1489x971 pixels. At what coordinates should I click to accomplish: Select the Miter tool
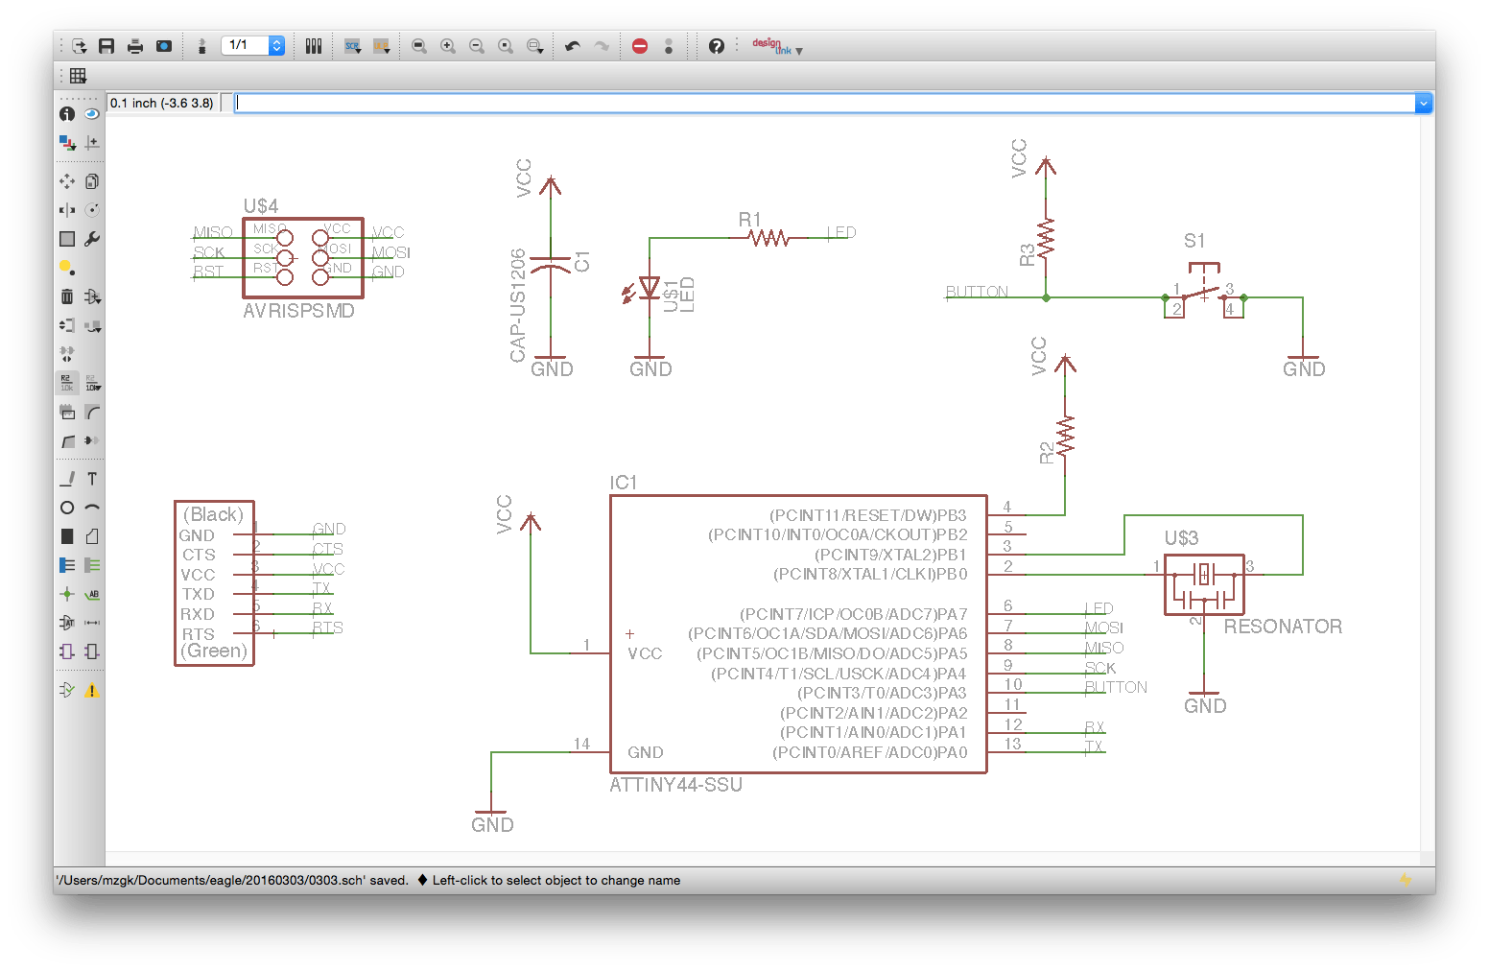[x=92, y=412]
